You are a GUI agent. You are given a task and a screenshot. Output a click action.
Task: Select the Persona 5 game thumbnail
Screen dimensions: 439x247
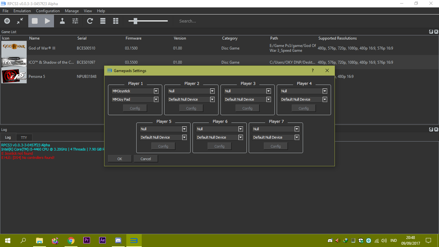click(x=14, y=76)
